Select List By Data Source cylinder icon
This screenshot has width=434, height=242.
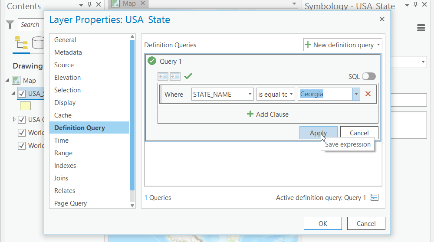point(38,43)
